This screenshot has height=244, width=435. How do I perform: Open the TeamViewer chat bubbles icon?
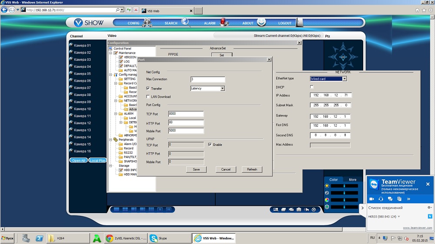click(390, 199)
